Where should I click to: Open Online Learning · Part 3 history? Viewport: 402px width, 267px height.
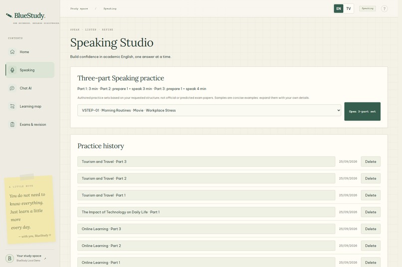(x=206, y=229)
